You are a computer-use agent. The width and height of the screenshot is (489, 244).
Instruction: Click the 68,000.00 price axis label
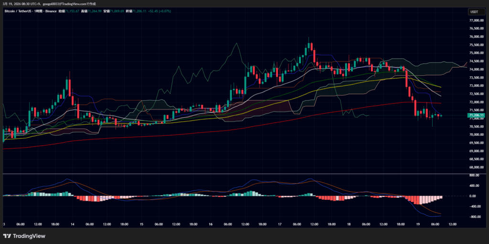tap(476, 167)
